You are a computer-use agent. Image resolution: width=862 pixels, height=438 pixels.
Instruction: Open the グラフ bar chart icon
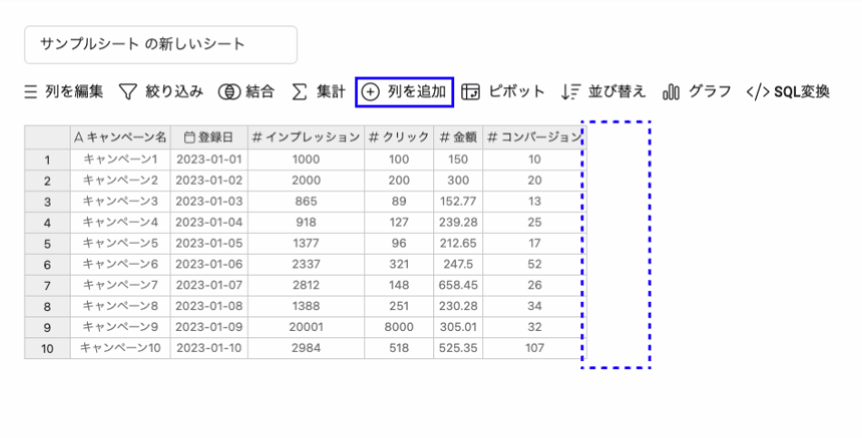tap(672, 92)
